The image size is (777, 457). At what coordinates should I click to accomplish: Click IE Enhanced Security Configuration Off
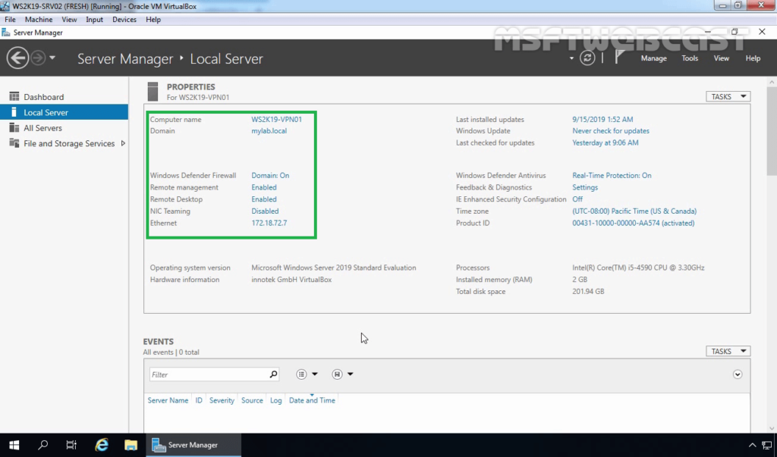tap(577, 199)
